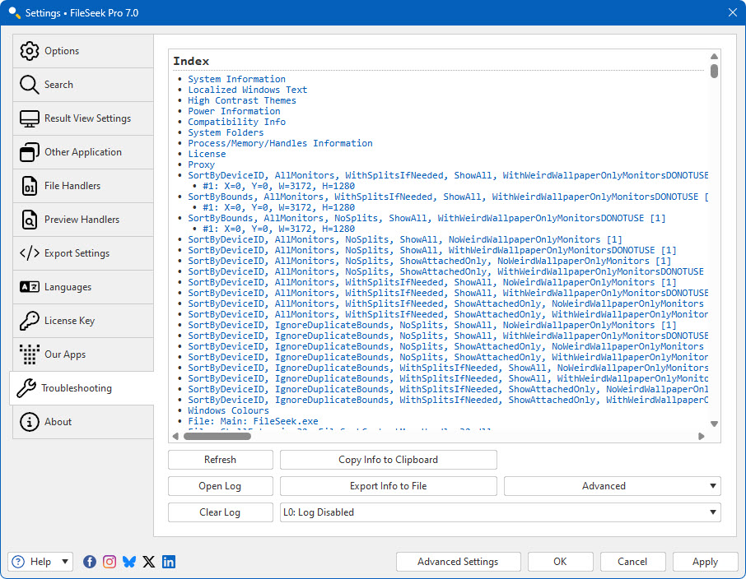Open the High Contrast Themes link
This screenshot has width=746, height=579.
[x=242, y=101]
